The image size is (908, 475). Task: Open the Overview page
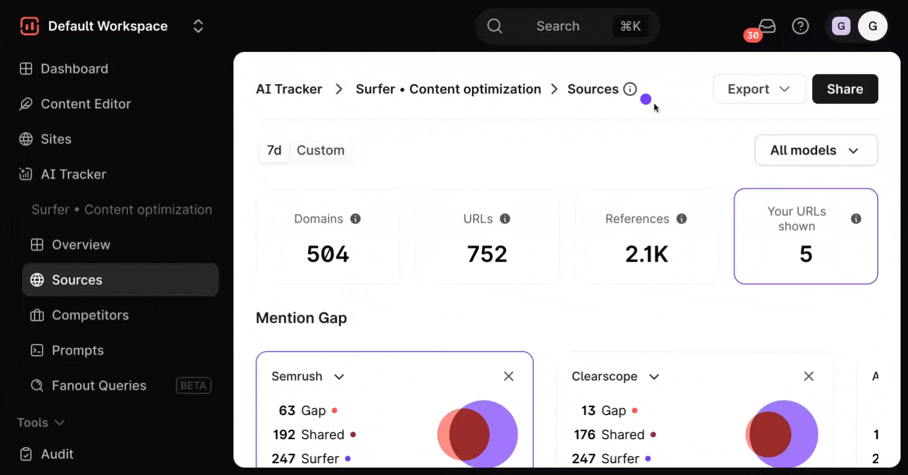coord(81,245)
